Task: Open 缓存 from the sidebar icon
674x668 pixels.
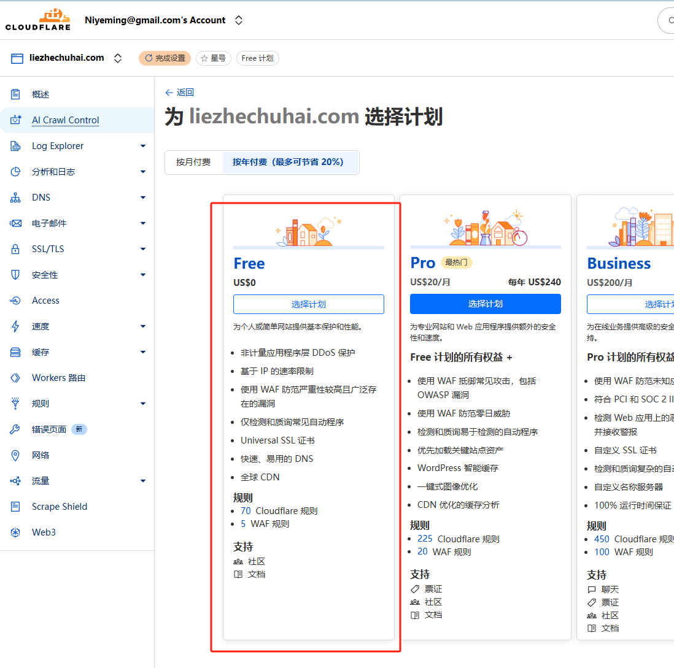Action: pyautogui.click(x=16, y=351)
